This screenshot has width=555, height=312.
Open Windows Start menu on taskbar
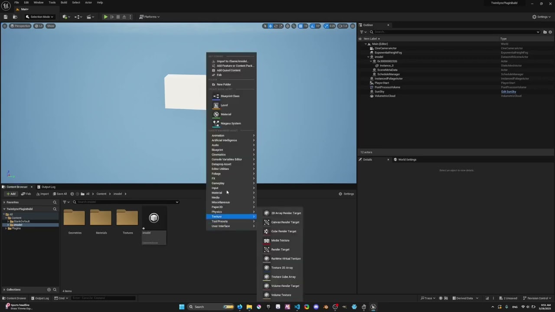click(182, 307)
